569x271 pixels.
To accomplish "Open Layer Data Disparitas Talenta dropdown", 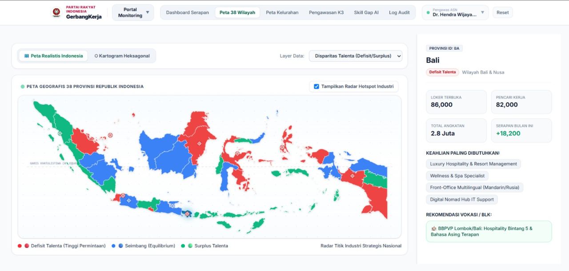I will (x=356, y=56).
